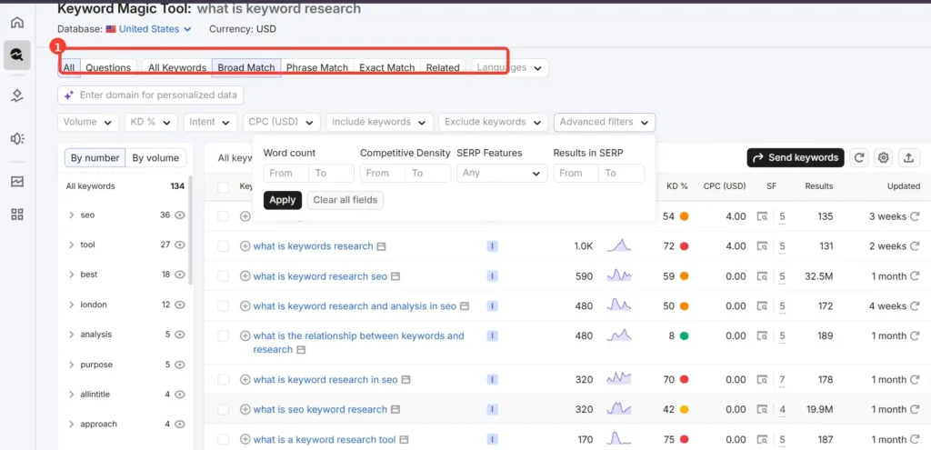
Task: View SERP features icon in 32.5M row
Action: click(762, 276)
